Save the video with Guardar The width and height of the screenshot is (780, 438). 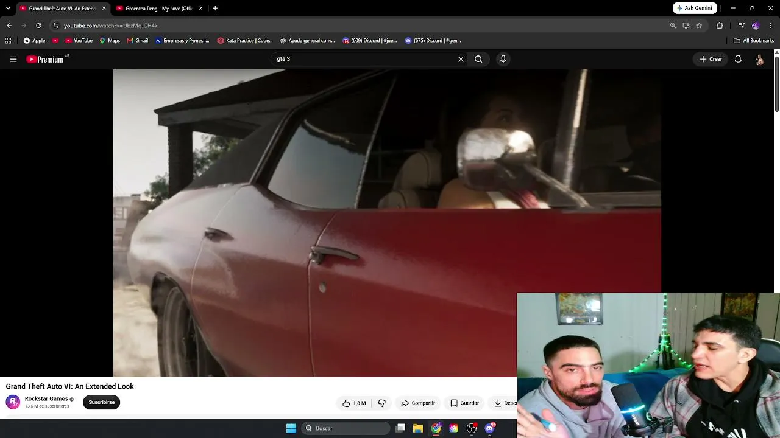tap(464, 403)
